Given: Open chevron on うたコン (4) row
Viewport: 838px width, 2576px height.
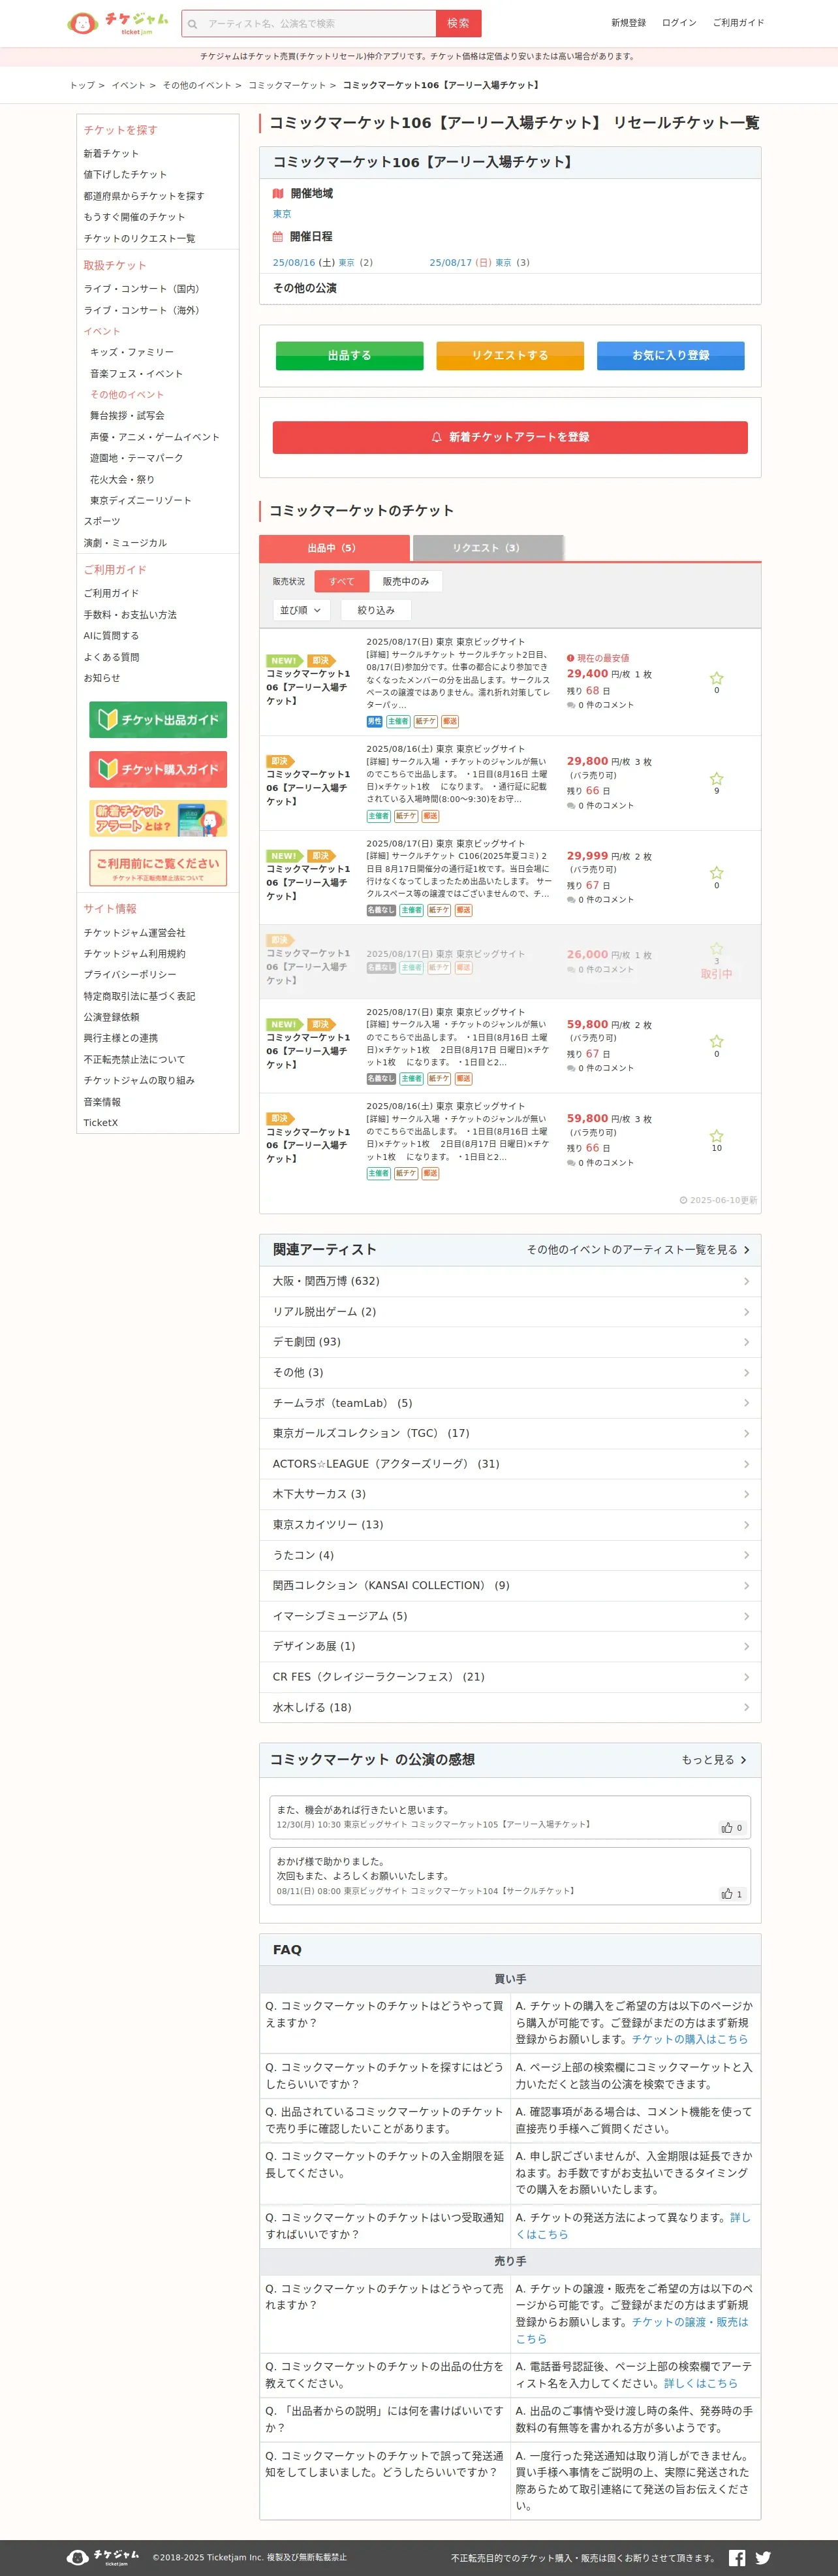Looking at the screenshot, I should pyautogui.click(x=746, y=1555).
